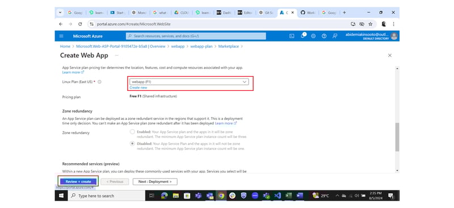
Task: Click the crossed-out eye icon in address bar
Action: pyautogui.click(x=361, y=24)
